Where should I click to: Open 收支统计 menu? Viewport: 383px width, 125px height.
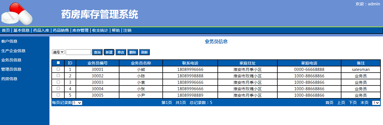(x=100, y=30)
